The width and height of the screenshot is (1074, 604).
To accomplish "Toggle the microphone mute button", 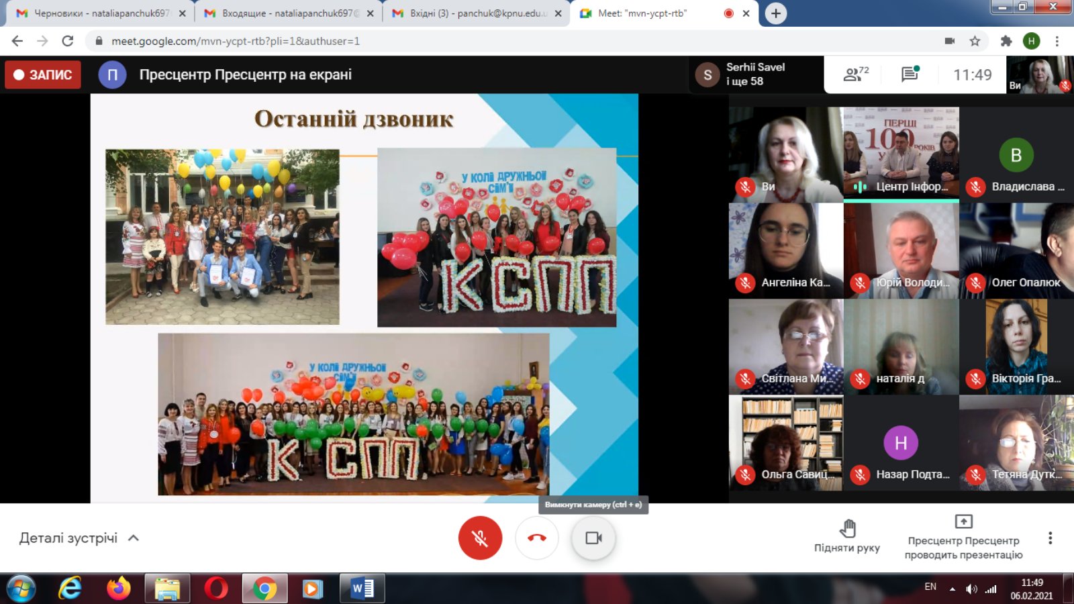I will [x=480, y=538].
